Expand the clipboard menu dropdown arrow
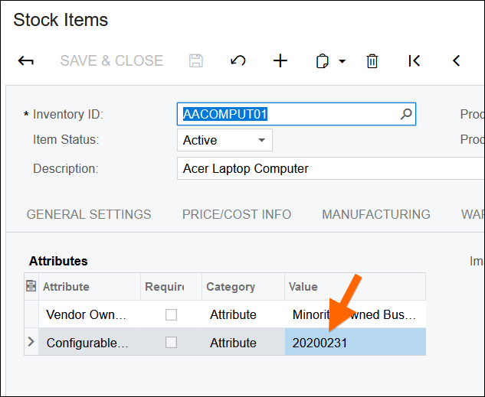The height and width of the screenshot is (397, 485). pos(342,61)
